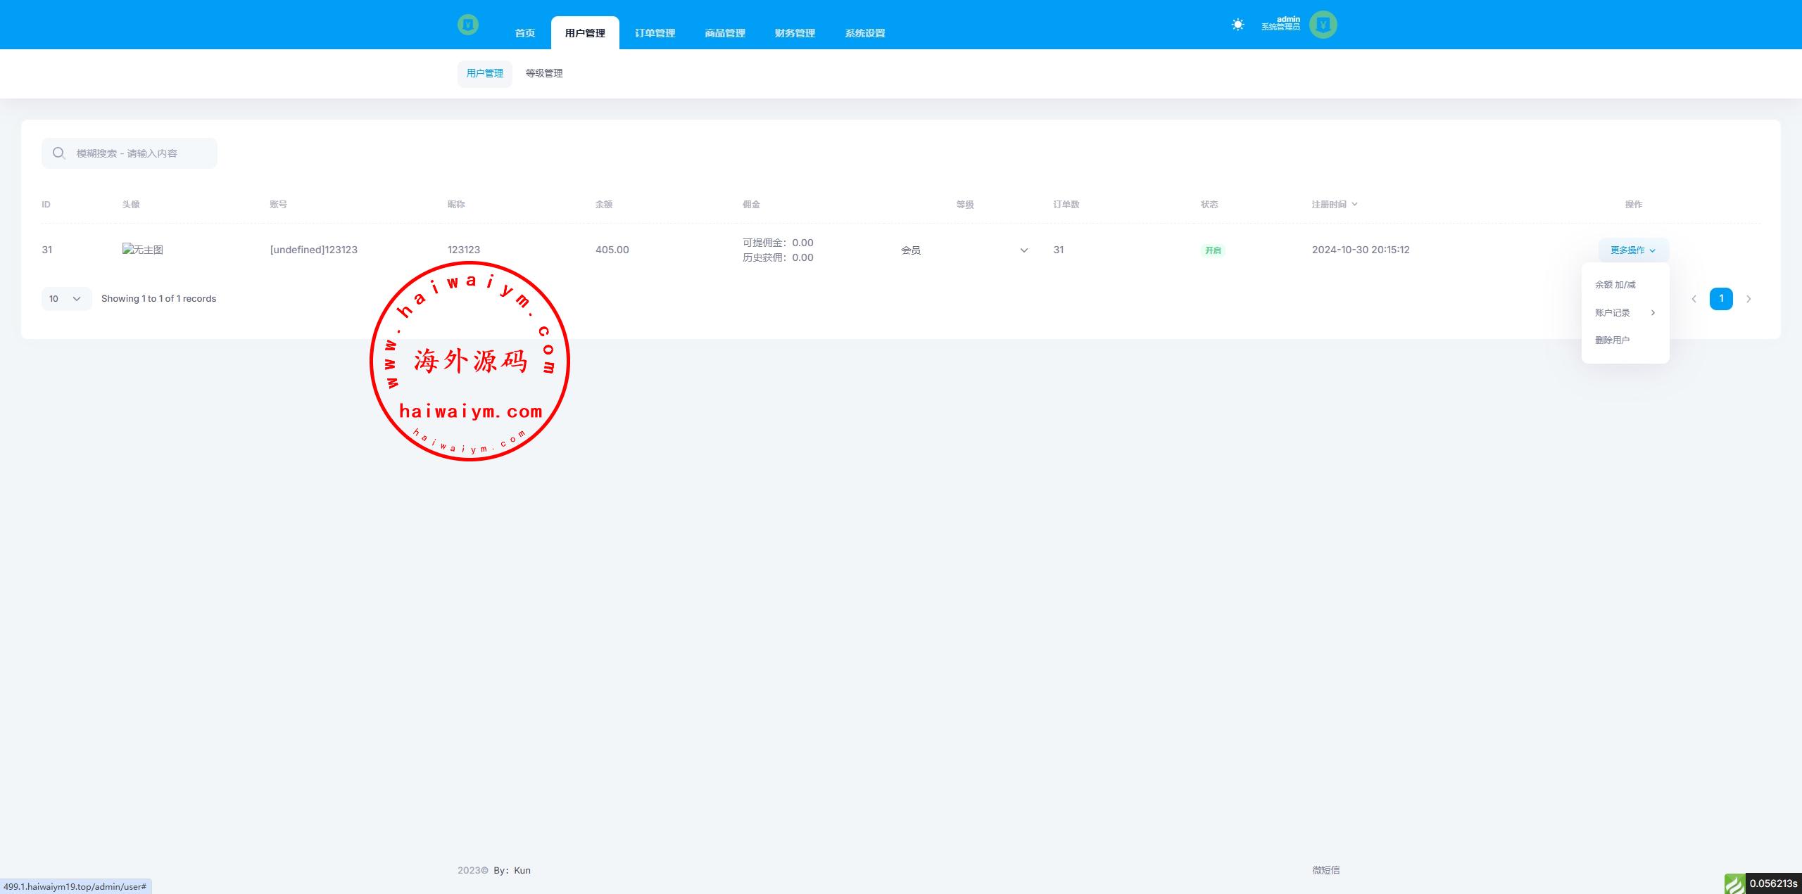Click the green logo icon in header

467,25
